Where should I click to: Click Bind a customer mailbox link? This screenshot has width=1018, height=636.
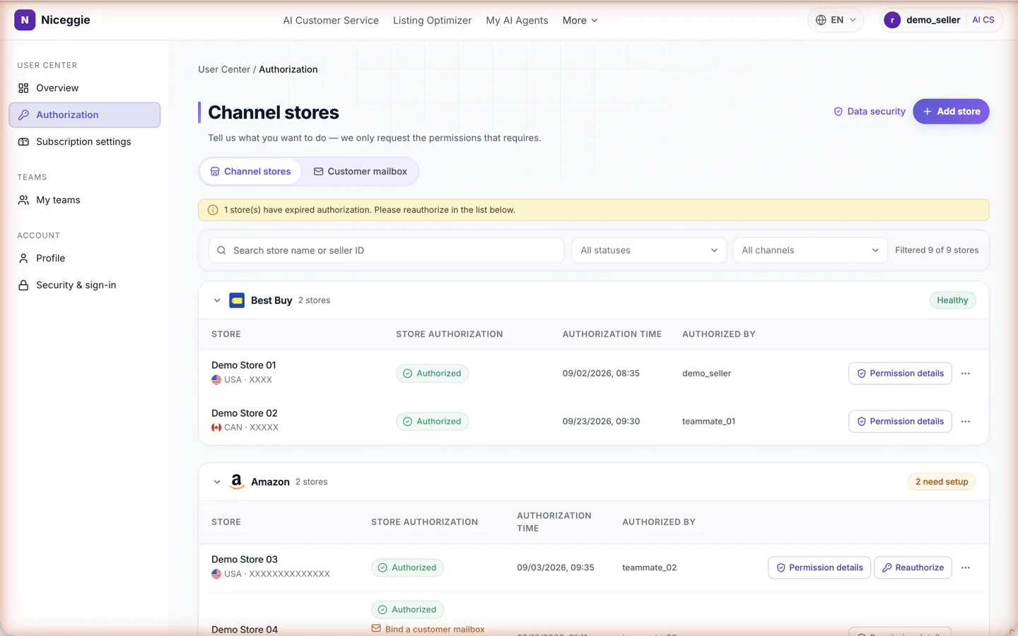click(x=428, y=629)
